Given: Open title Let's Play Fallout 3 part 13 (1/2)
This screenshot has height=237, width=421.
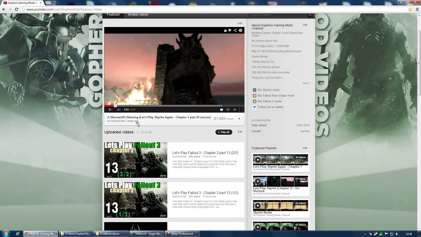Looking at the screenshot, I should 205,193.
